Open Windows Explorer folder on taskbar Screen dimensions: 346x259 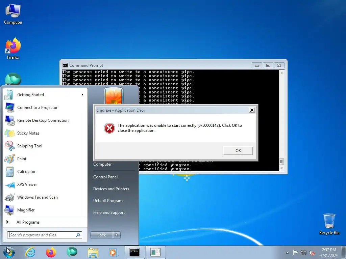pos(93,252)
